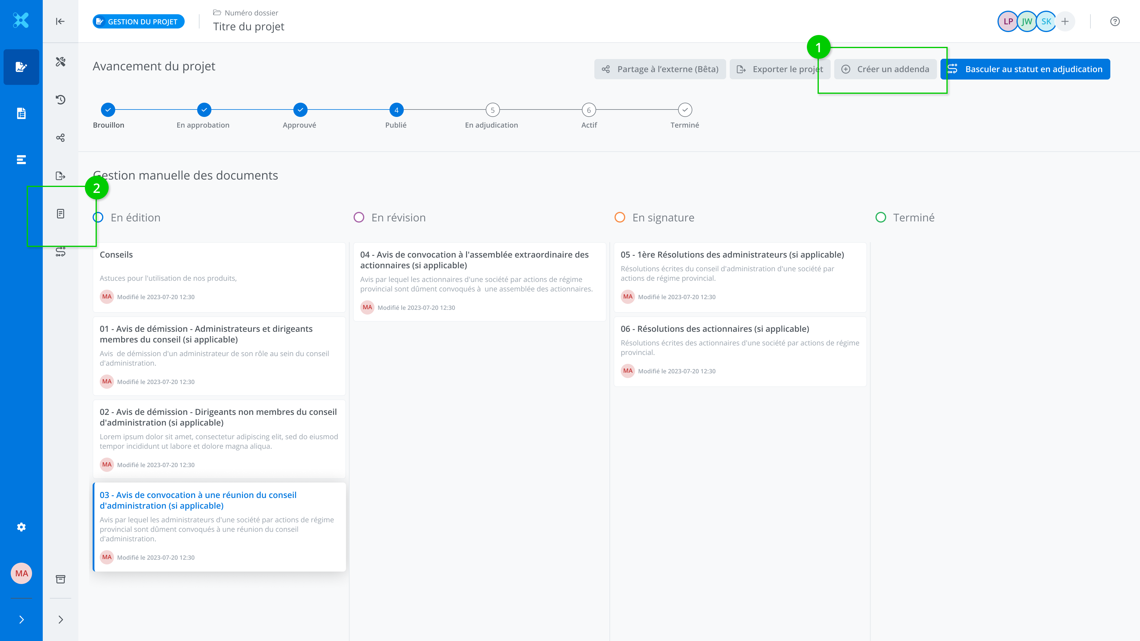1140x641 pixels.
Task: Click Basculer au statut en adjudication
Action: (1025, 69)
